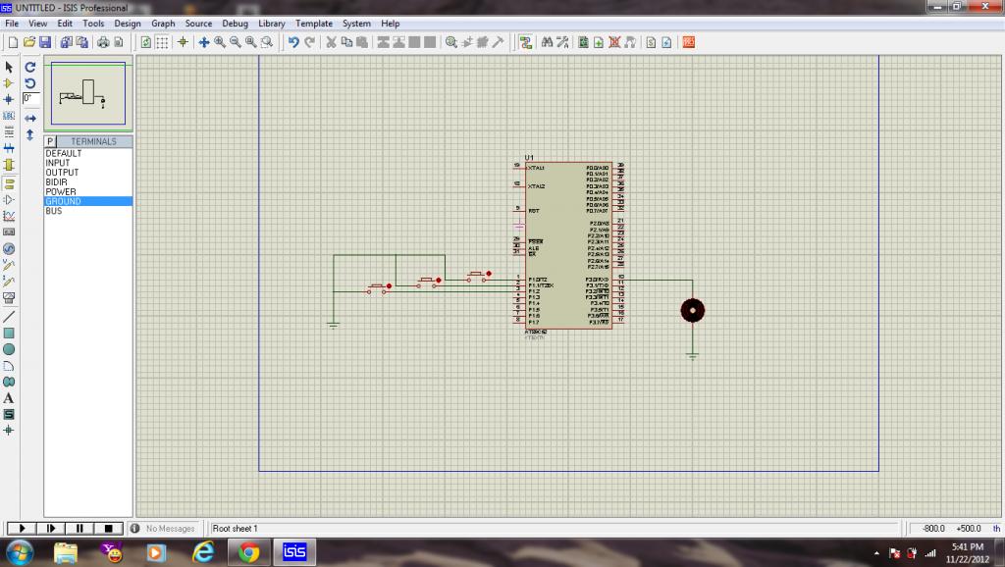Screen dimensions: 1005x567
Task: Select the 2D Text tool
Action: tap(9, 398)
